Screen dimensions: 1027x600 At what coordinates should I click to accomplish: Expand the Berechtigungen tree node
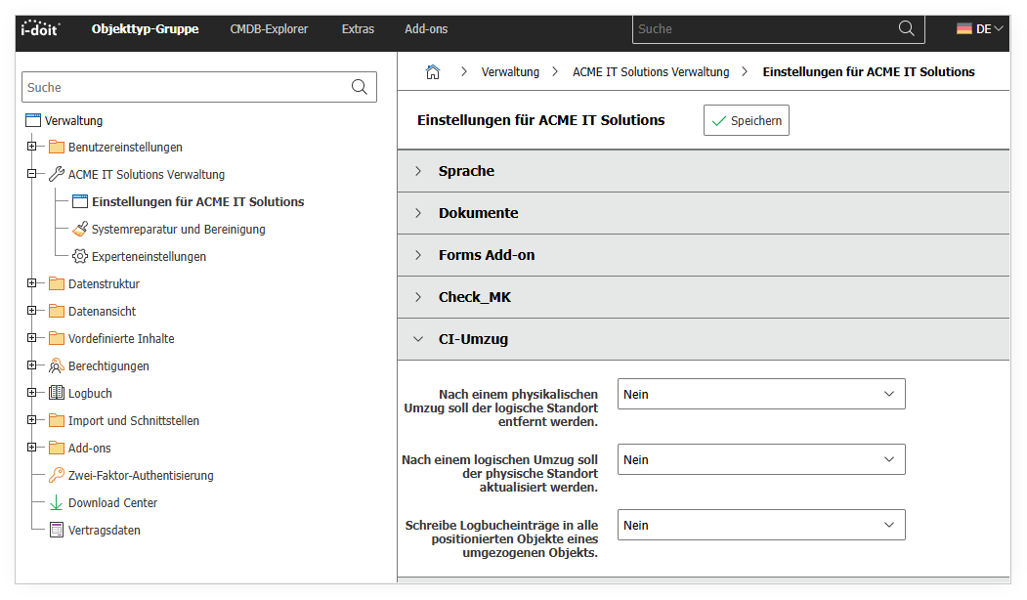(31, 365)
